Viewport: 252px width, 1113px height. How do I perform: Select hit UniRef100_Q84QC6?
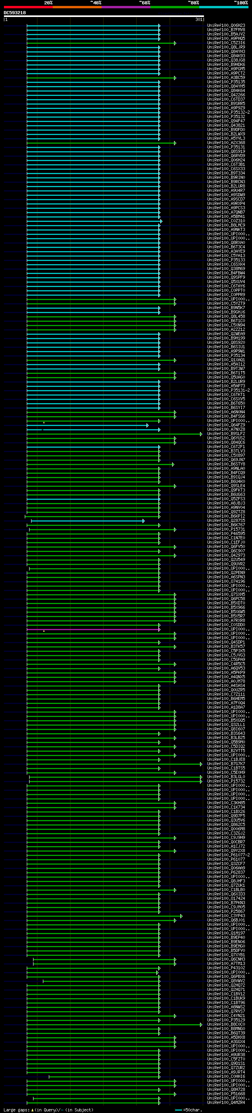(226, 443)
